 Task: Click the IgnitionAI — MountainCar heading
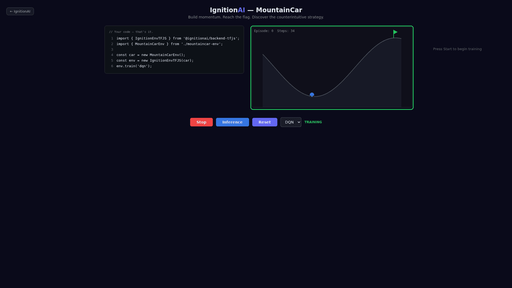click(x=256, y=10)
